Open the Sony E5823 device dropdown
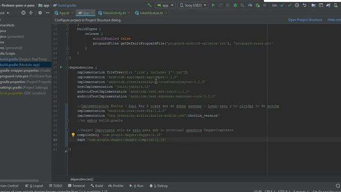The image size is (341, 192). [x=193, y=5]
